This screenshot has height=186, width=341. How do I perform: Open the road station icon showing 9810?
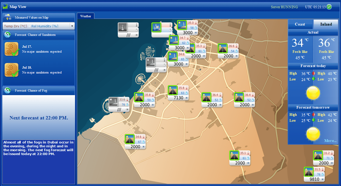pyautogui.click(x=309, y=172)
